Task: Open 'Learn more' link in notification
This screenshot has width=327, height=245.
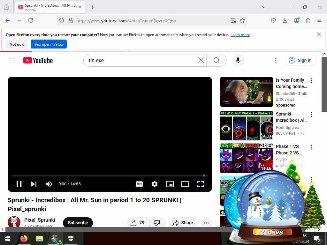Action: [x=240, y=35]
